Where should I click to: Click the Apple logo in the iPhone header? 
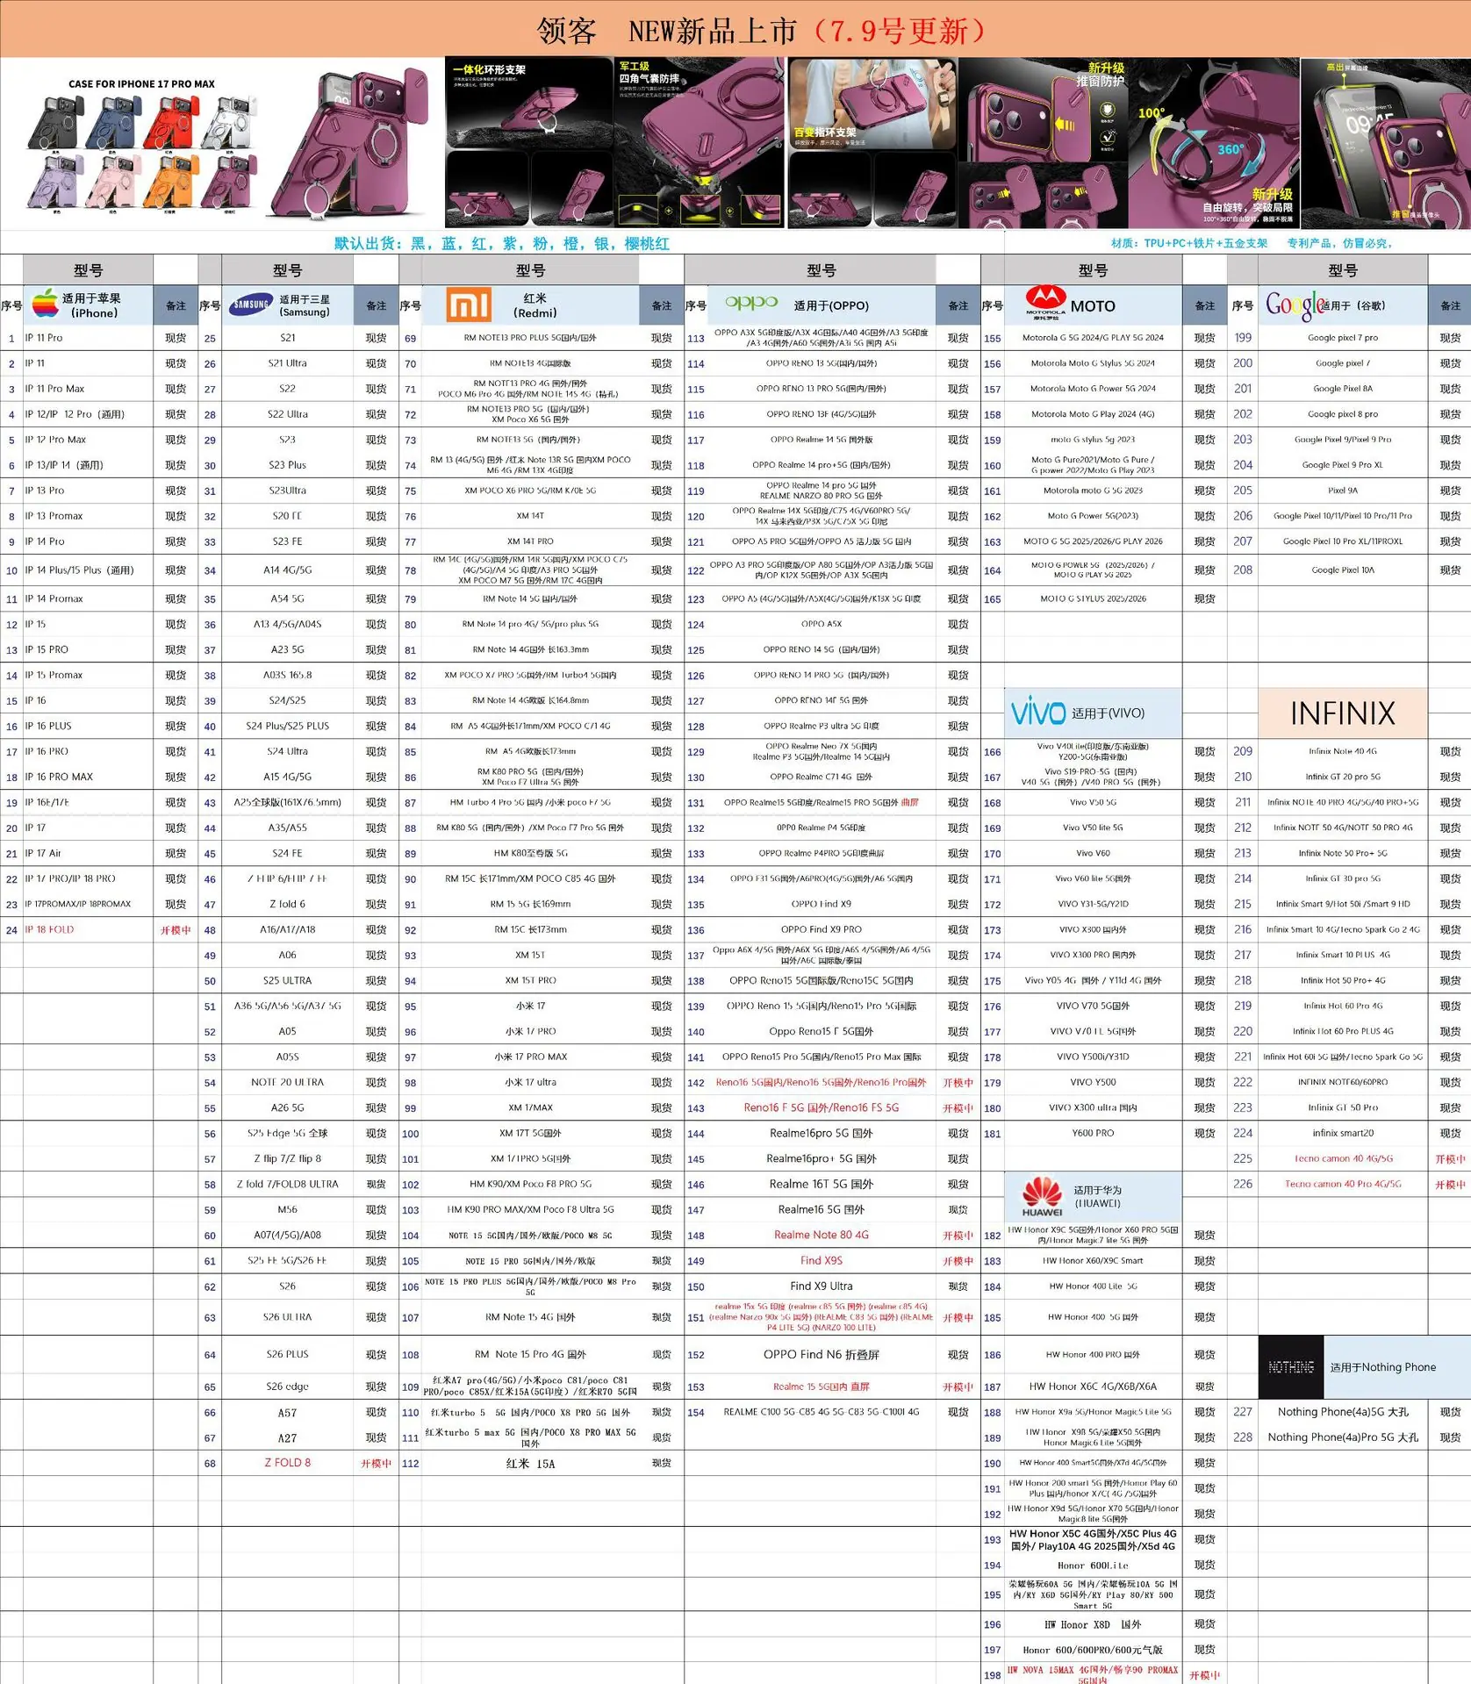[45, 304]
